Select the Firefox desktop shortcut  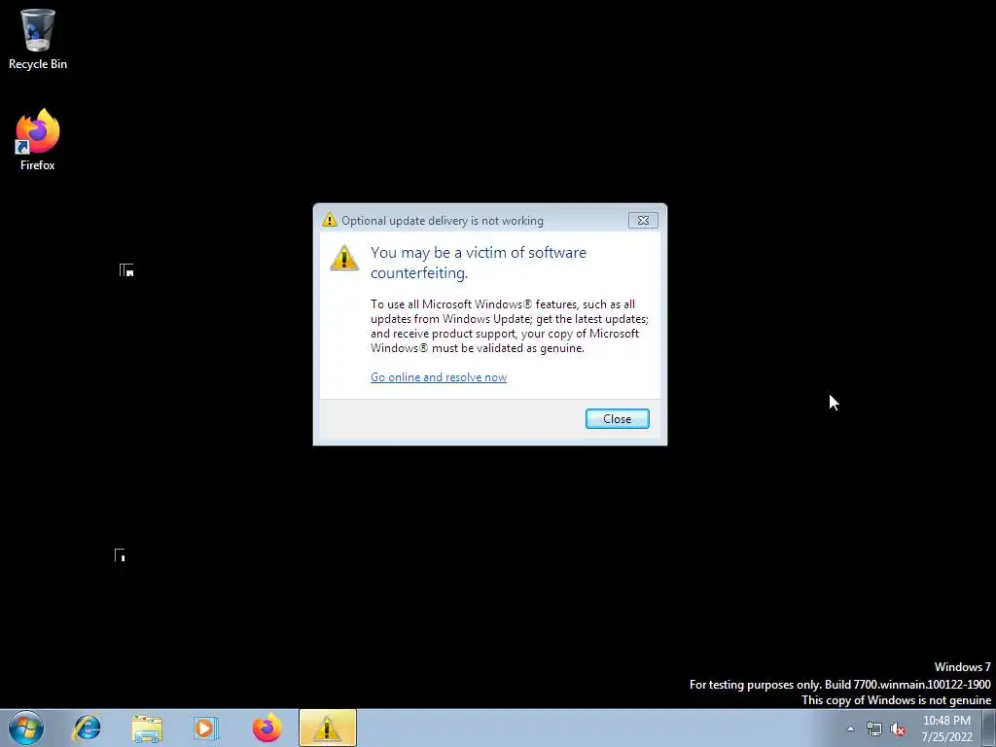point(38,140)
